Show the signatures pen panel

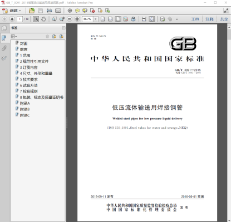[x=4, y=58]
